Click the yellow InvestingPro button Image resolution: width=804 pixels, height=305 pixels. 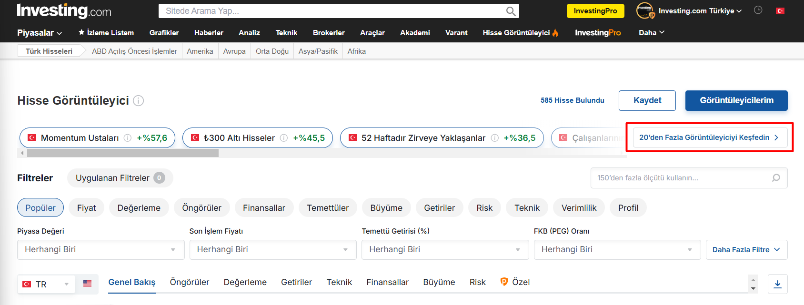click(595, 11)
